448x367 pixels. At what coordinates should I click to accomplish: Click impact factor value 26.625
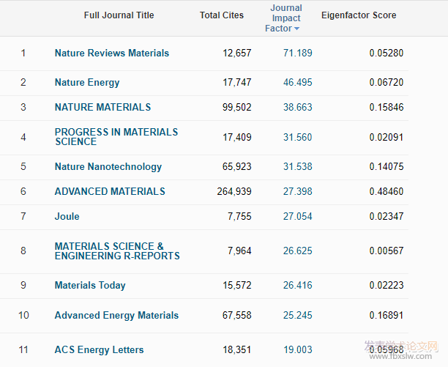[x=298, y=251]
